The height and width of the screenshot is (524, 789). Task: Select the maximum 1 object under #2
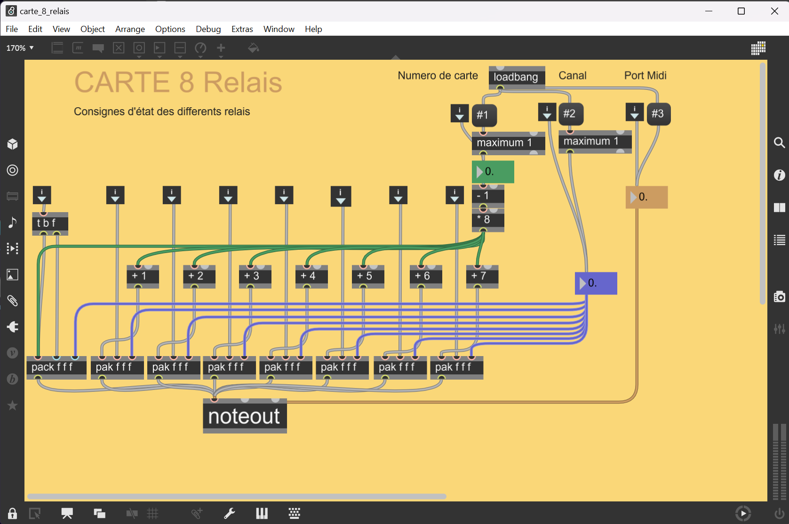(595, 142)
